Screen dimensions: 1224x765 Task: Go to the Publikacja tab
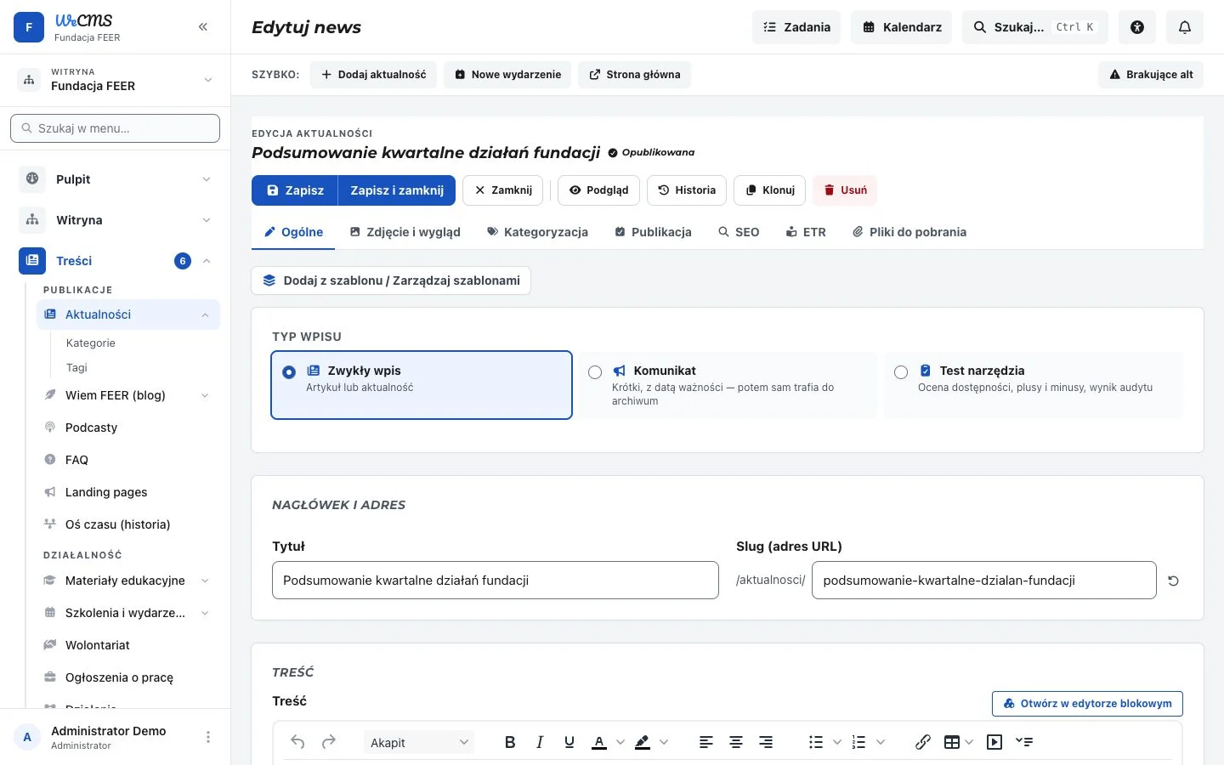tap(653, 232)
